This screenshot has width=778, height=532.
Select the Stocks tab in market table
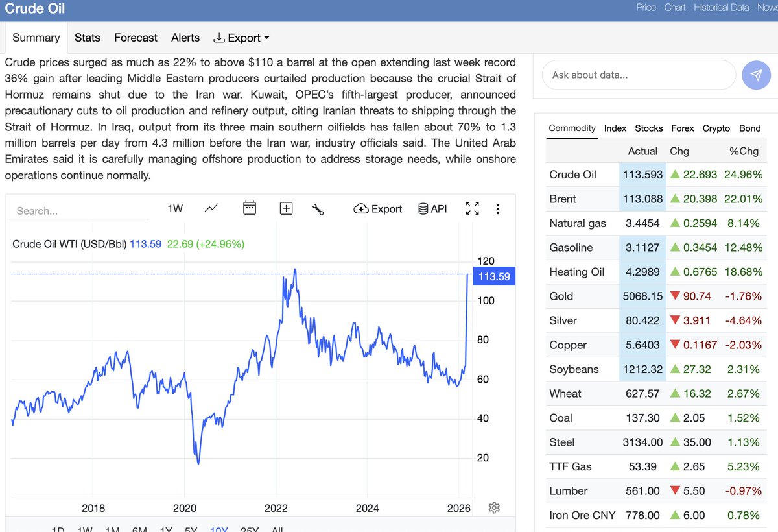coord(649,128)
